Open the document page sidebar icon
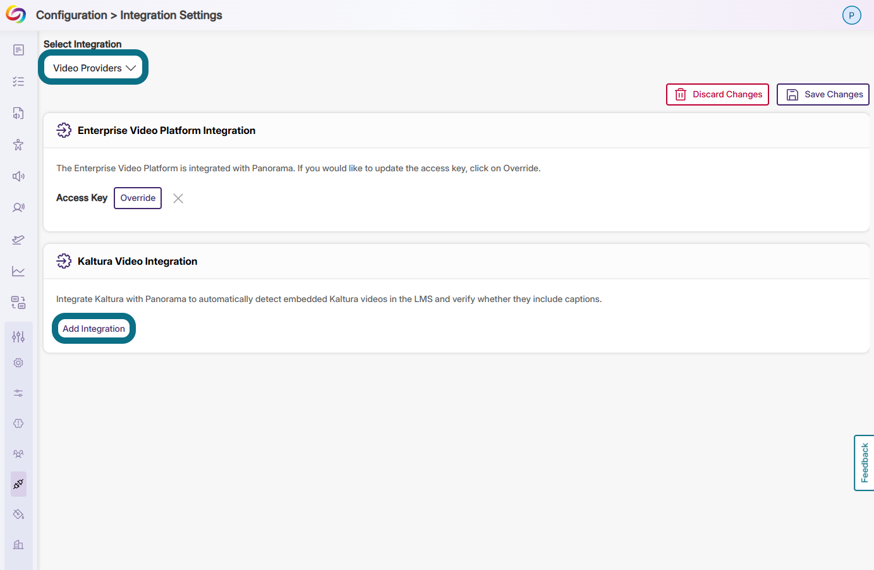This screenshot has width=874, height=570. [x=18, y=50]
